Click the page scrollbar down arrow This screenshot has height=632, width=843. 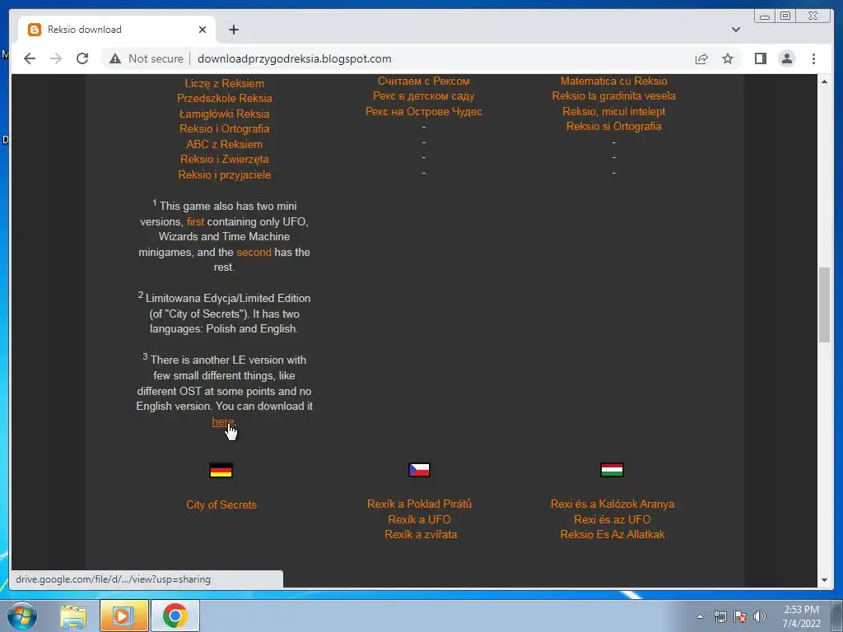[824, 580]
